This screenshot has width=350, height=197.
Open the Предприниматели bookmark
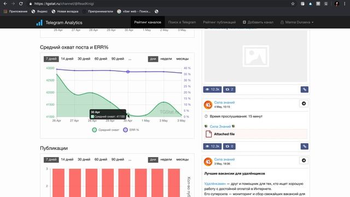[x=98, y=11]
